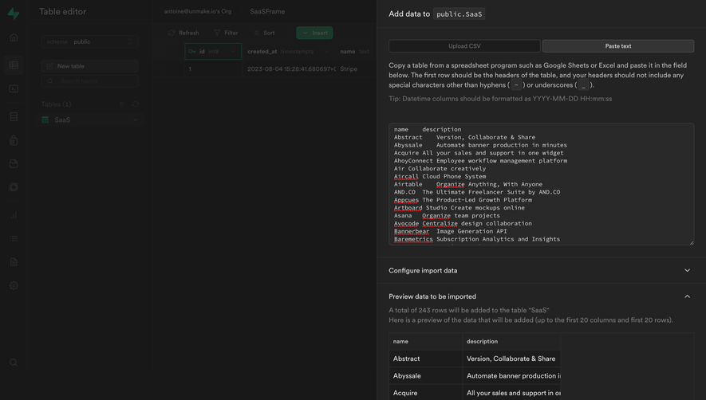Click the collapse-all double chevron beside Tables (1)

121,104
